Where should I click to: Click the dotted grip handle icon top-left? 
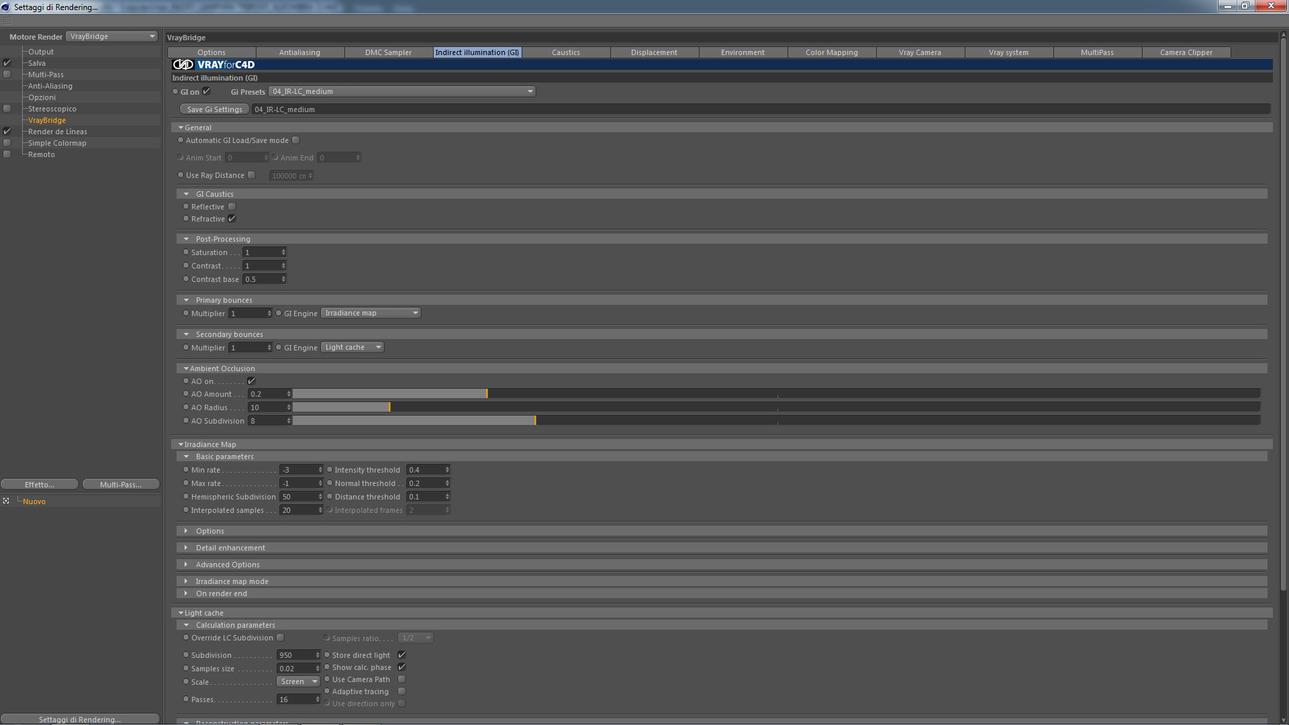7,21
